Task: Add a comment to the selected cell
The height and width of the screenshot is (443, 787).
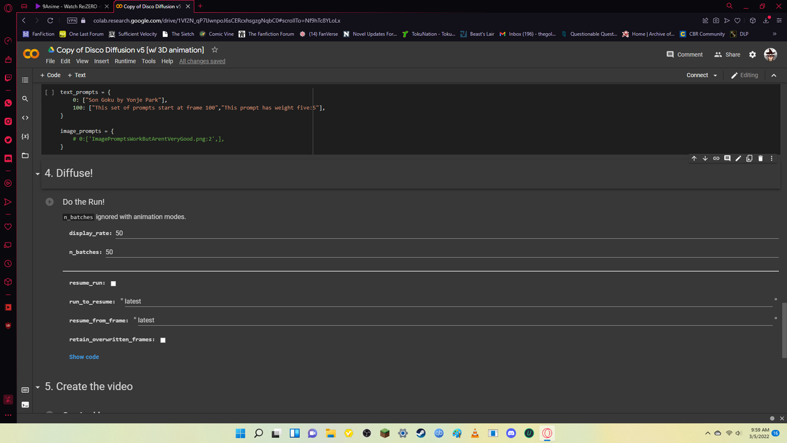Action: (727, 158)
